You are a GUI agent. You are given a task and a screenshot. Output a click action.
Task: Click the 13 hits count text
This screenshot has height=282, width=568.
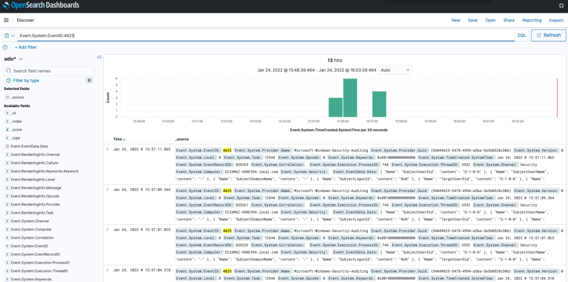coord(334,61)
